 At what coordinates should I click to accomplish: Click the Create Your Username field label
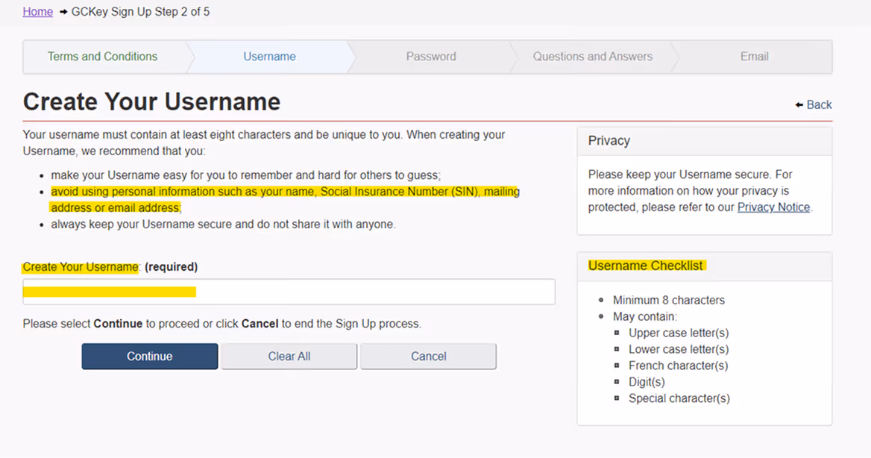pyautogui.click(x=81, y=267)
